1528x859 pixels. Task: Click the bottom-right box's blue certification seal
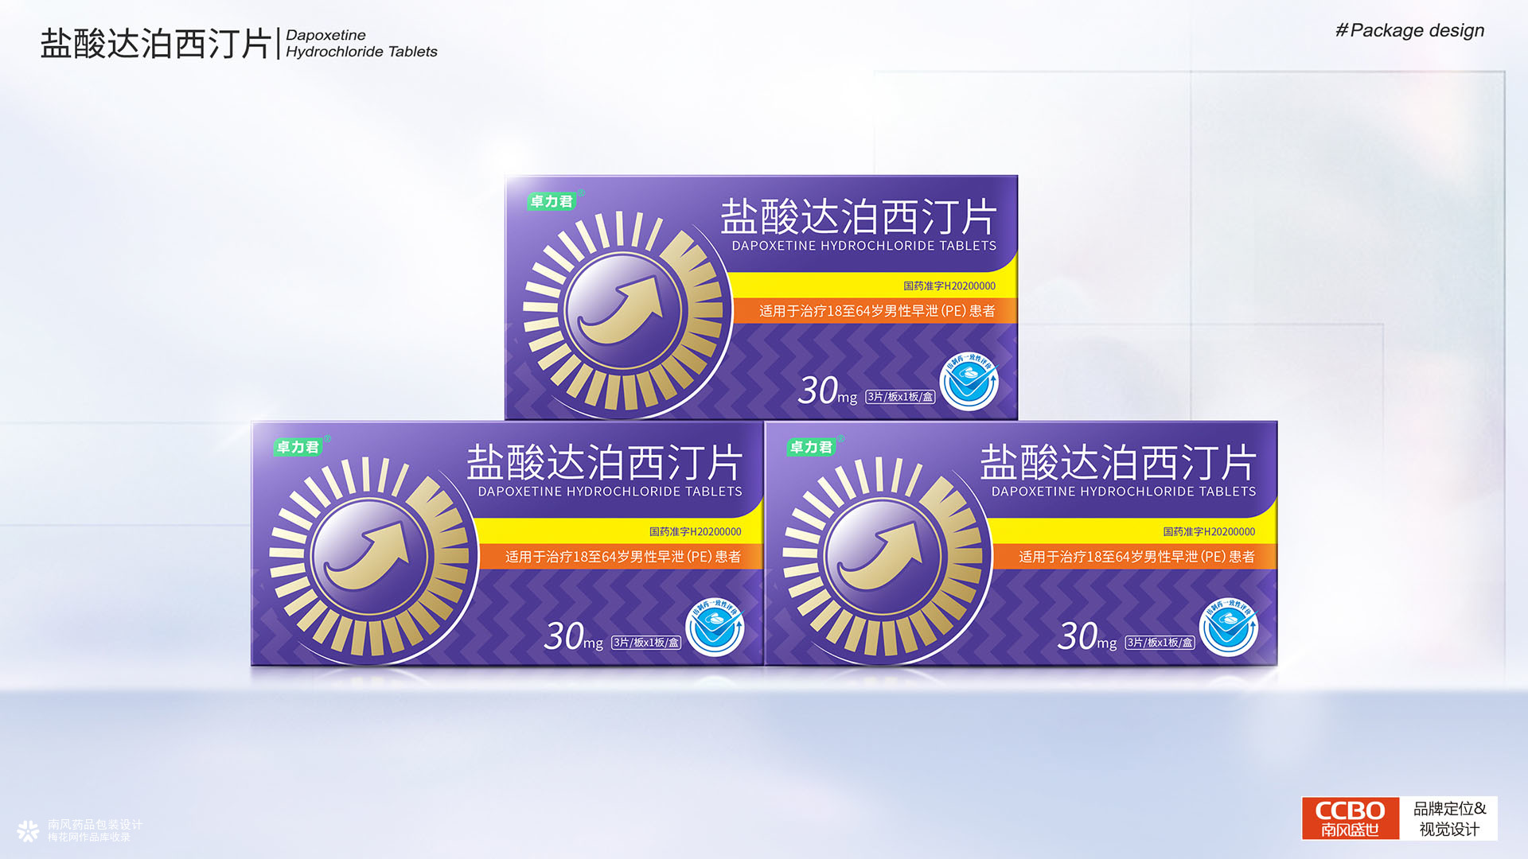[1228, 628]
